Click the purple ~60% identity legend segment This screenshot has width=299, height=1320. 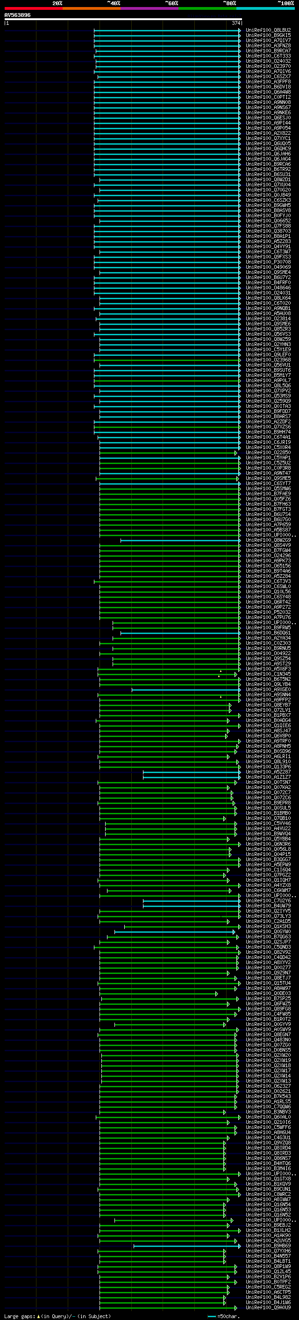point(150,8)
